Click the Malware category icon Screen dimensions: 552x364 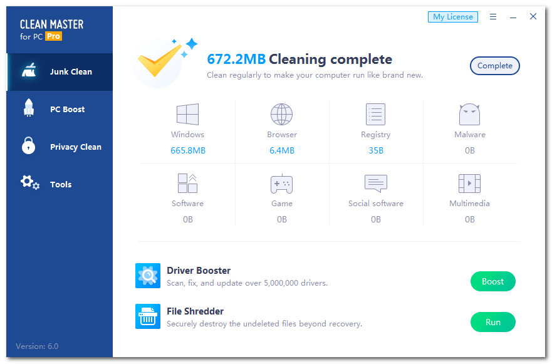[470, 114]
